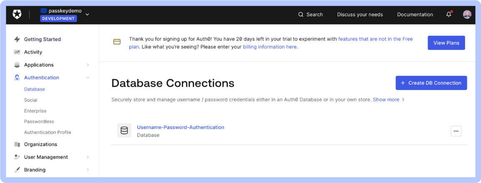Viewport: 481px width, 183px height.
Task: Open the three-dots menu for Username-Password-Authentication
Action: [x=456, y=131]
